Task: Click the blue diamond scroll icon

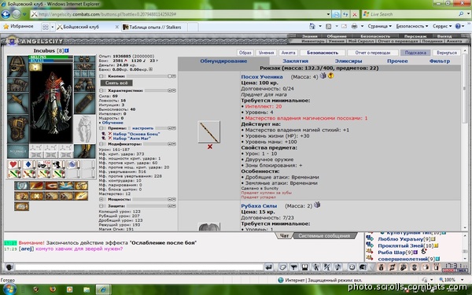Action: point(28,164)
